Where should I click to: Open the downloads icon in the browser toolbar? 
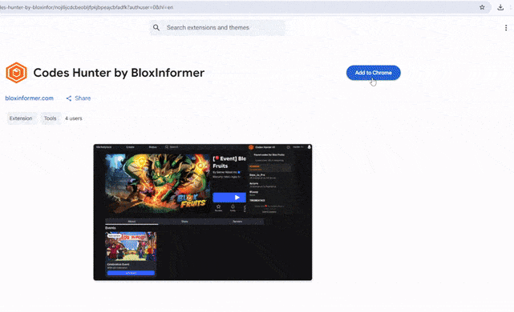pos(500,7)
